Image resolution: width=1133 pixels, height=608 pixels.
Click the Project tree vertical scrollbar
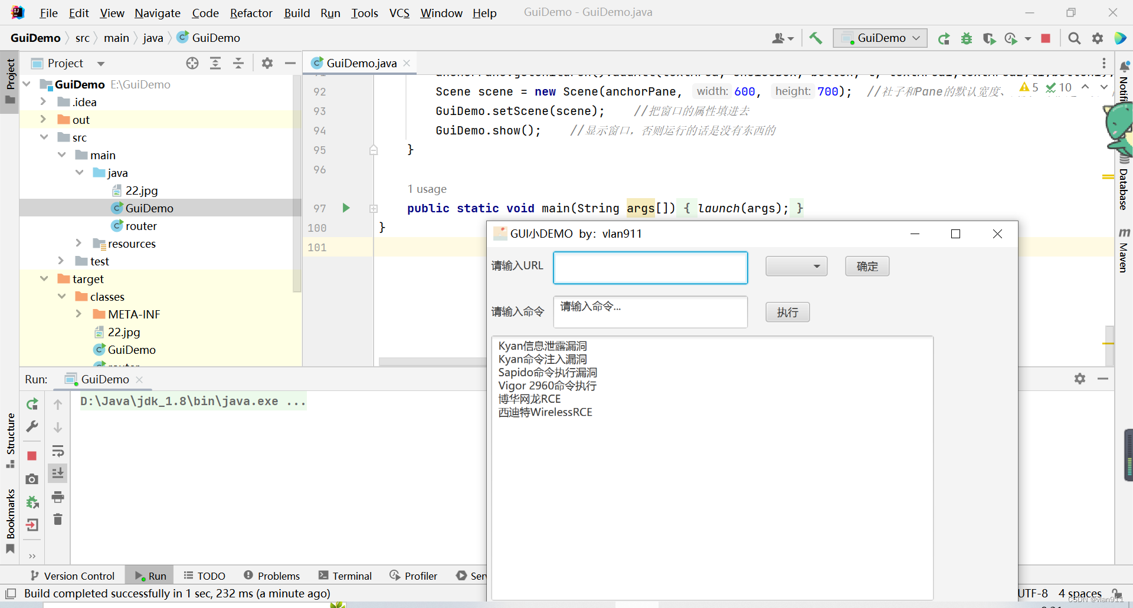[x=297, y=183]
